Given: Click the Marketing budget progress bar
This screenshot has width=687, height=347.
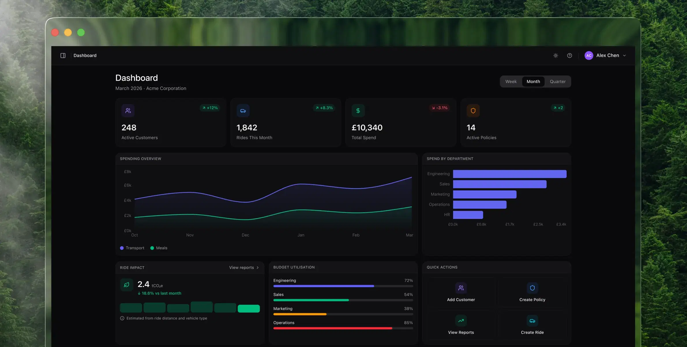Looking at the screenshot, I should coord(343,314).
